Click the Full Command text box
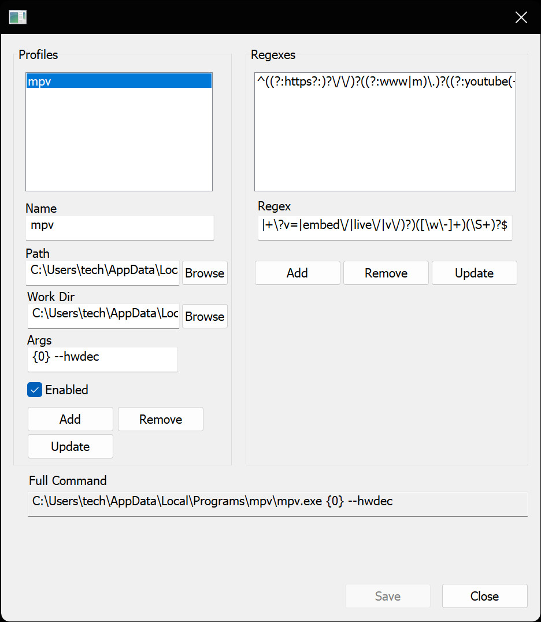The image size is (541, 622). [277, 502]
